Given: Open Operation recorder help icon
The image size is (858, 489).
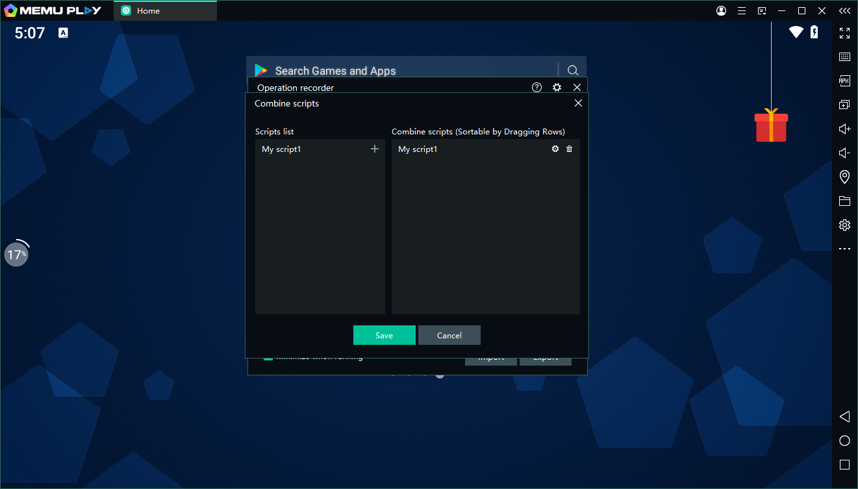Looking at the screenshot, I should click(x=536, y=88).
